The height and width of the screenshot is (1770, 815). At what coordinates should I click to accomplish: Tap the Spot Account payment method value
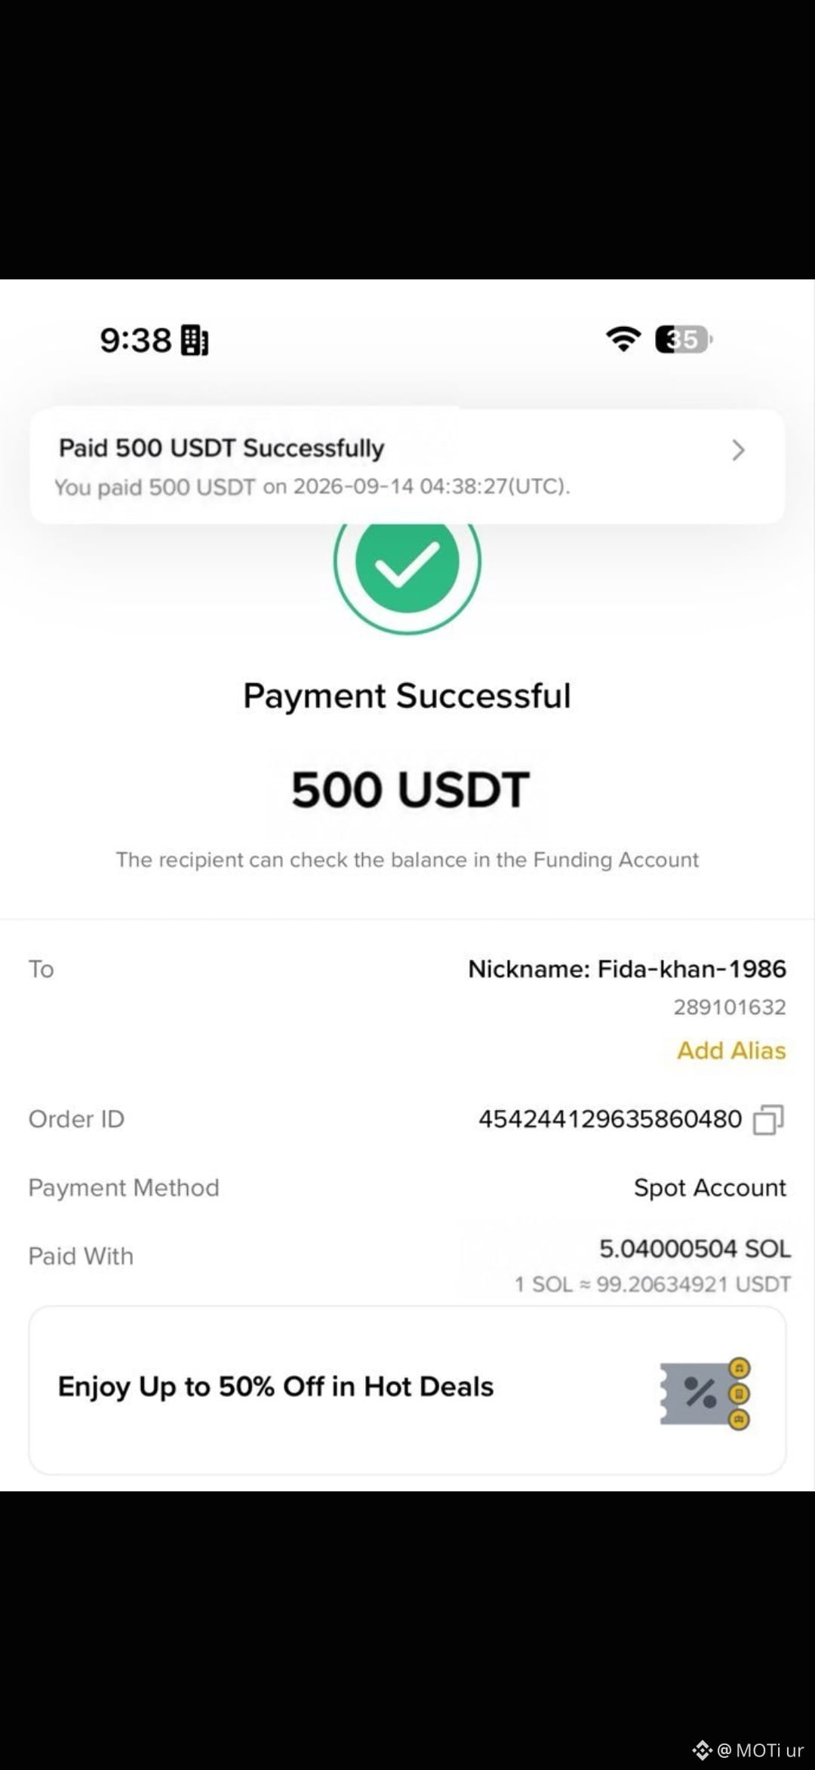710,1188
